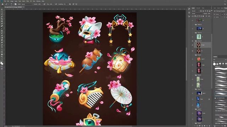This screenshot has width=227, height=127.
Task: Select the Pen tool
Action: point(2,45)
